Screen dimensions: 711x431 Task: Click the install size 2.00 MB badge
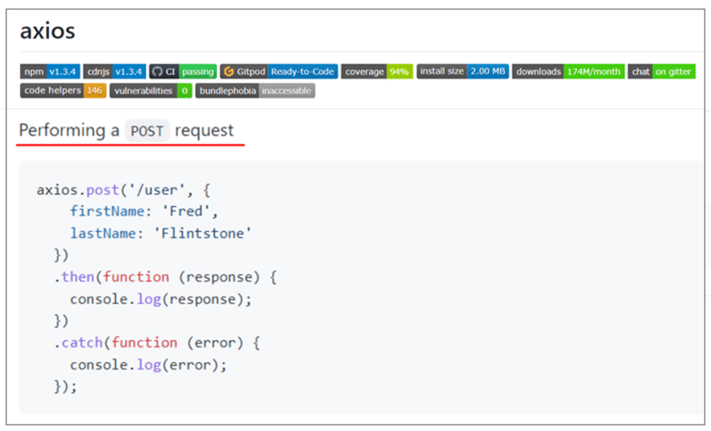click(x=462, y=71)
